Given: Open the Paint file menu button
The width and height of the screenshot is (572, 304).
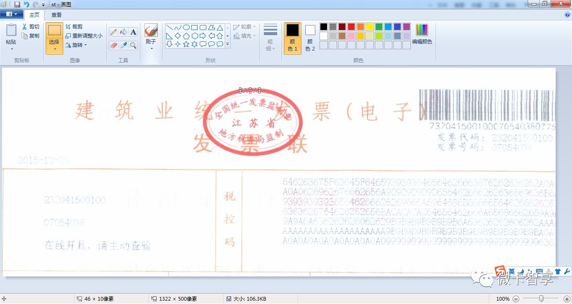Looking at the screenshot, I should [x=12, y=14].
